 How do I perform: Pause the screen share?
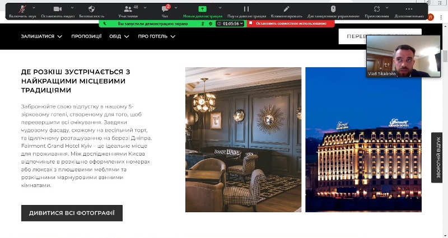[x=246, y=9]
